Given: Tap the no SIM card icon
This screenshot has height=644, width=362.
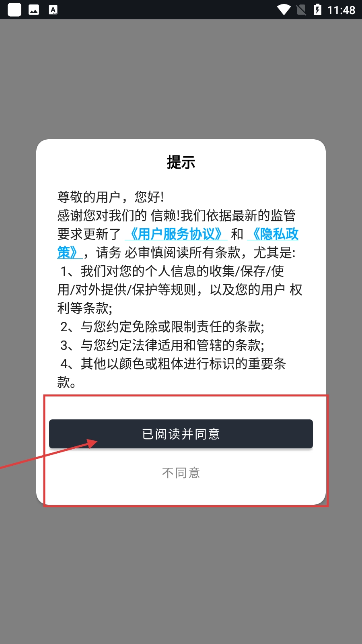Looking at the screenshot, I should tap(301, 10).
